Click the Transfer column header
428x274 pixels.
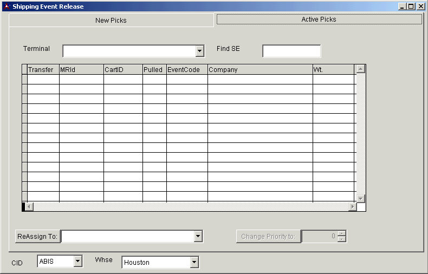(x=43, y=69)
